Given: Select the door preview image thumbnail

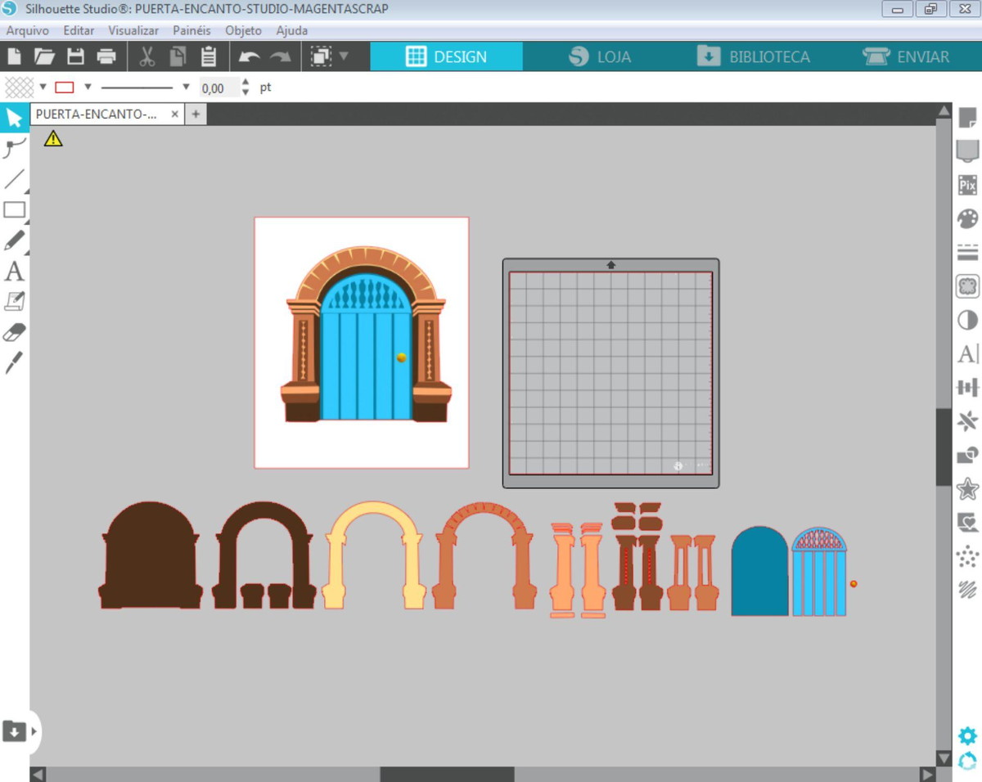Looking at the screenshot, I should pos(362,343).
